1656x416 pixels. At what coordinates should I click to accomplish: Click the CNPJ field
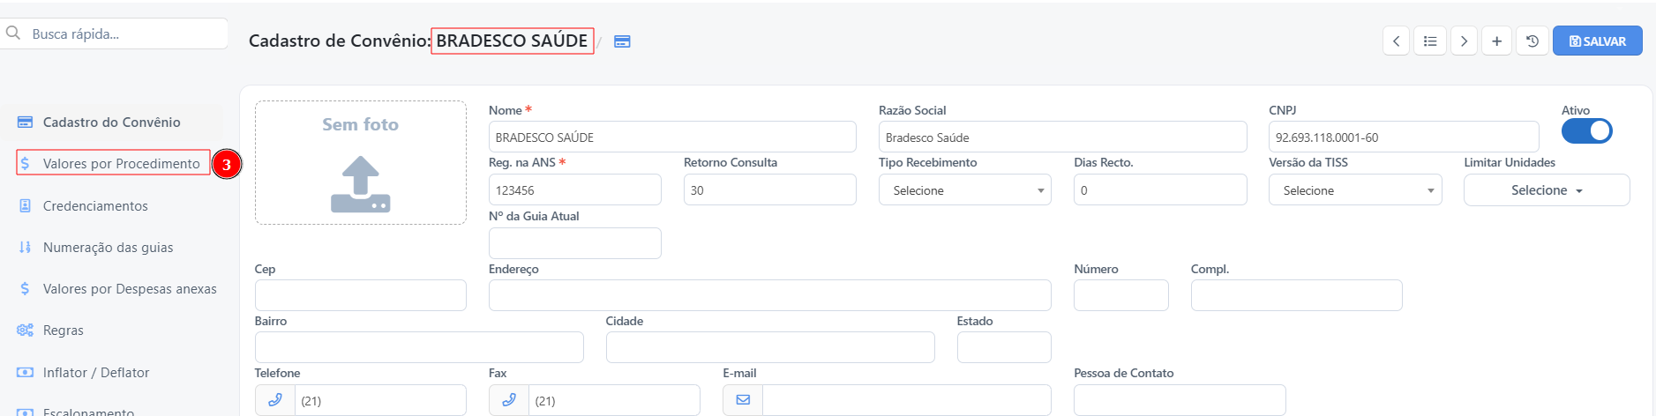point(1404,137)
